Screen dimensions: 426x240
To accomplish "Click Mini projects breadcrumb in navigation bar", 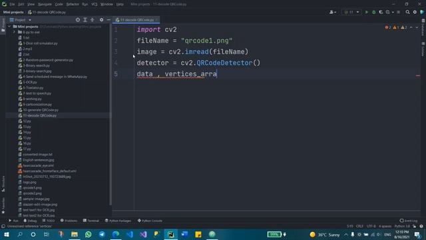I will [x=13, y=12].
